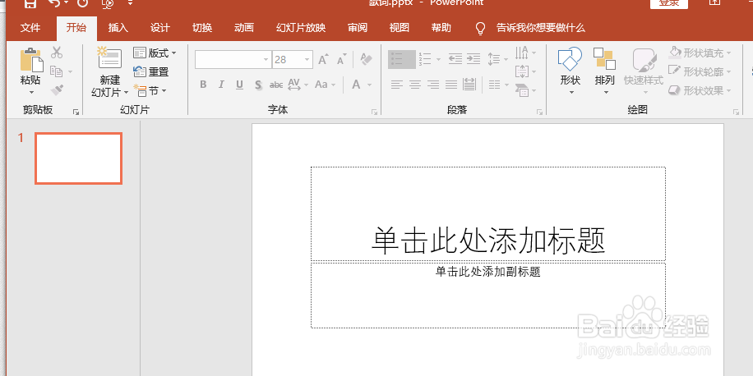The image size is (753, 376).
Task: Open the Paragraph dialog launcher
Action: pyautogui.click(x=539, y=112)
